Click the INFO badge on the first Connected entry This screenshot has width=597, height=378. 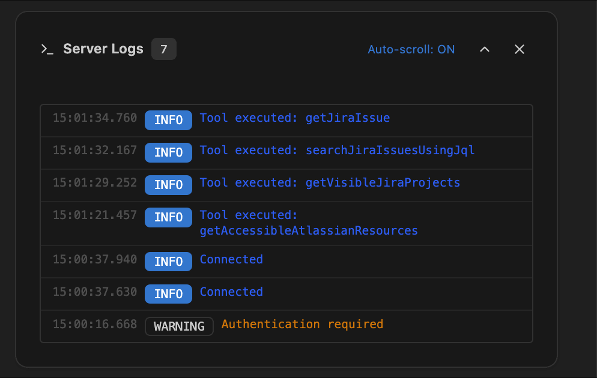[168, 262]
